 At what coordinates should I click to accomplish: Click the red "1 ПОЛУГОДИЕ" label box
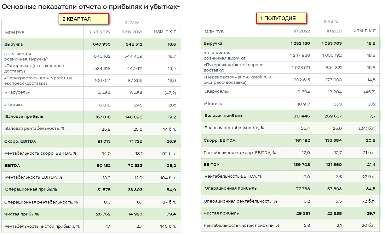click(x=281, y=18)
